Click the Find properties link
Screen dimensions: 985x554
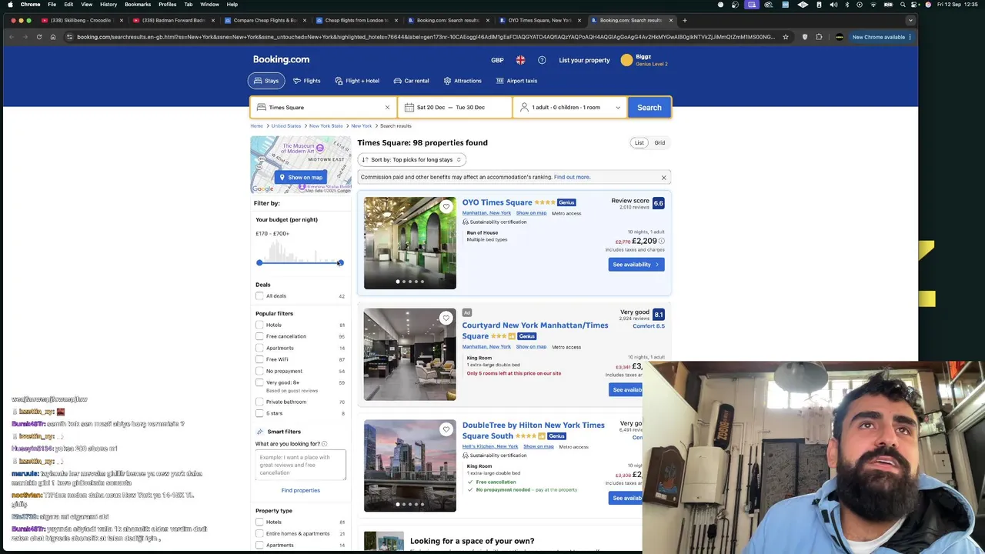tap(300, 491)
